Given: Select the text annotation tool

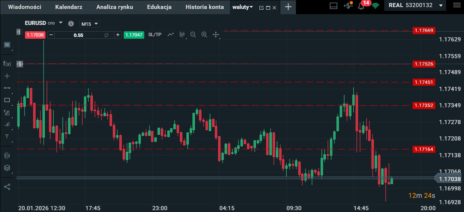Looking at the screenshot, I should (x=7, y=136).
